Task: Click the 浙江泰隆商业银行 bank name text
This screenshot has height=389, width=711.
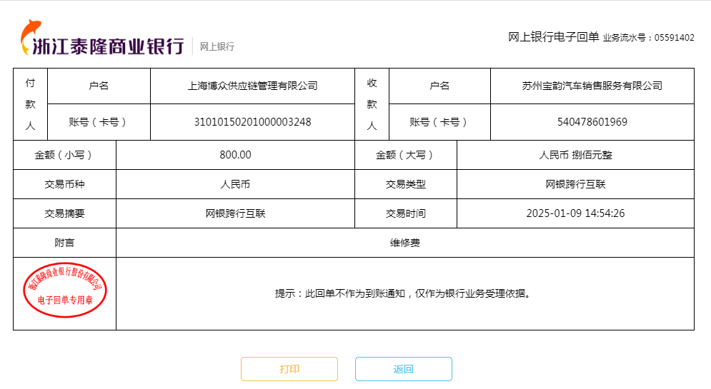Action: coord(108,46)
